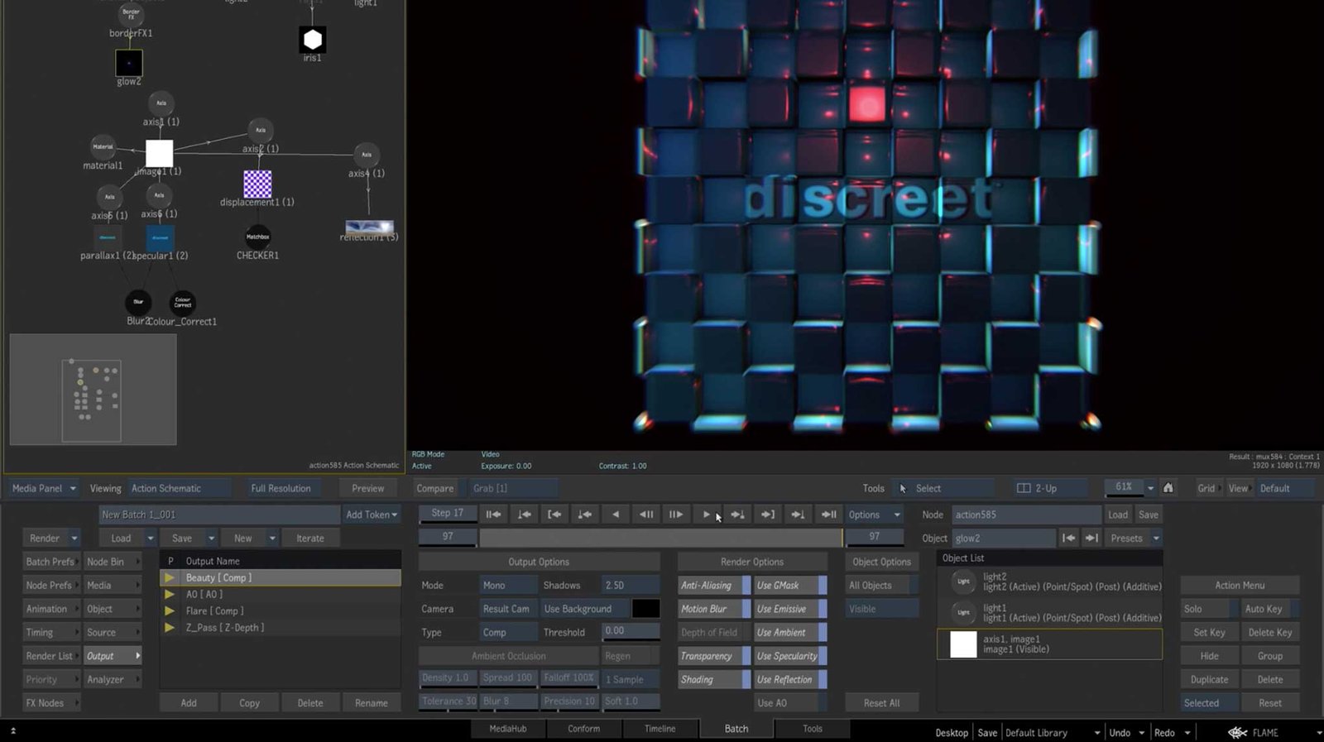The height and width of the screenshot is (742, 1324).
Task: Open the MediaHub tab
Action: (x=507, y=729)
